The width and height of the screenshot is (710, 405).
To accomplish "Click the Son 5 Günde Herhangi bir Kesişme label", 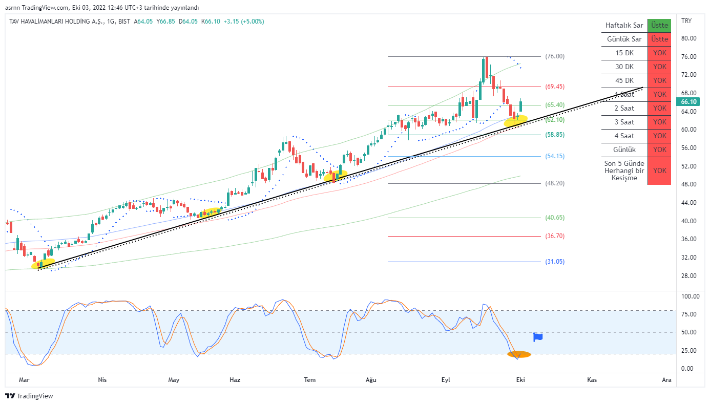I will pos(624,170).
